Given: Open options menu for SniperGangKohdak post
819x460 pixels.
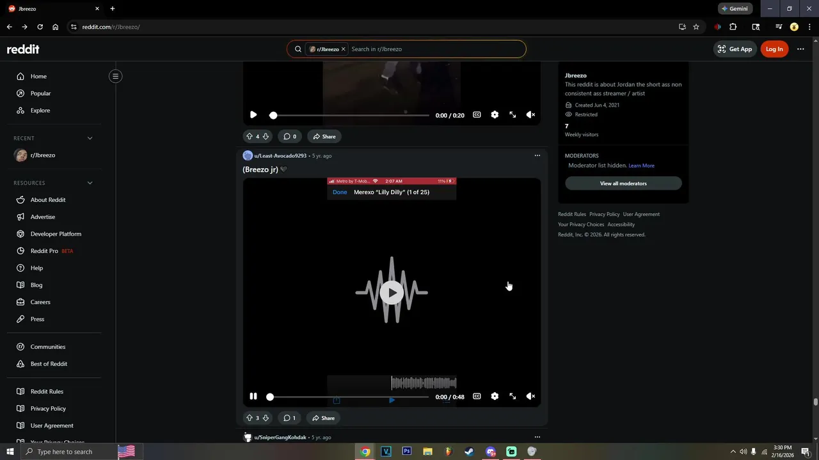Looking at the screenshot, I should 537,437.
